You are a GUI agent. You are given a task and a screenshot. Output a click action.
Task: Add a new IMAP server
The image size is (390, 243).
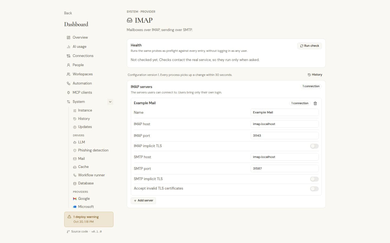[x=143, y=201]
